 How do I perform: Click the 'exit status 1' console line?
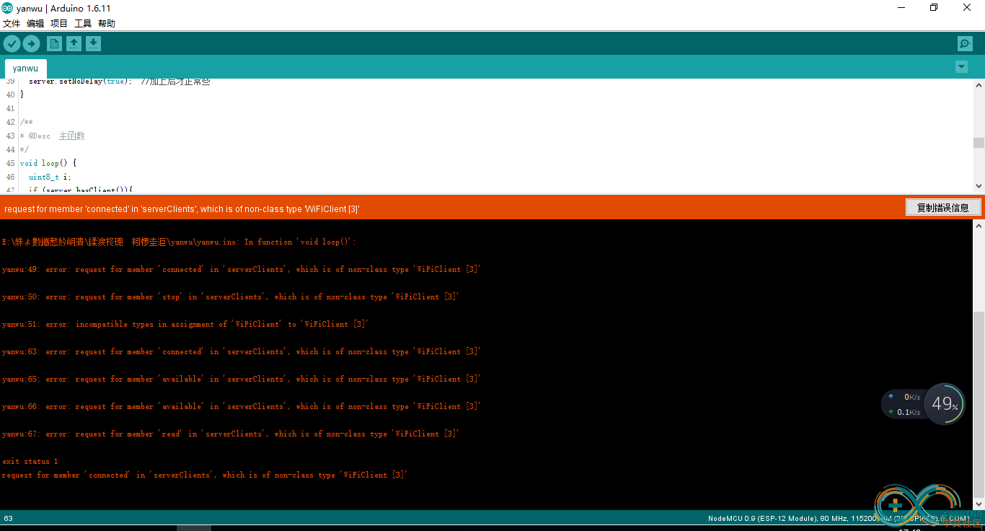(x=30, y=462)
